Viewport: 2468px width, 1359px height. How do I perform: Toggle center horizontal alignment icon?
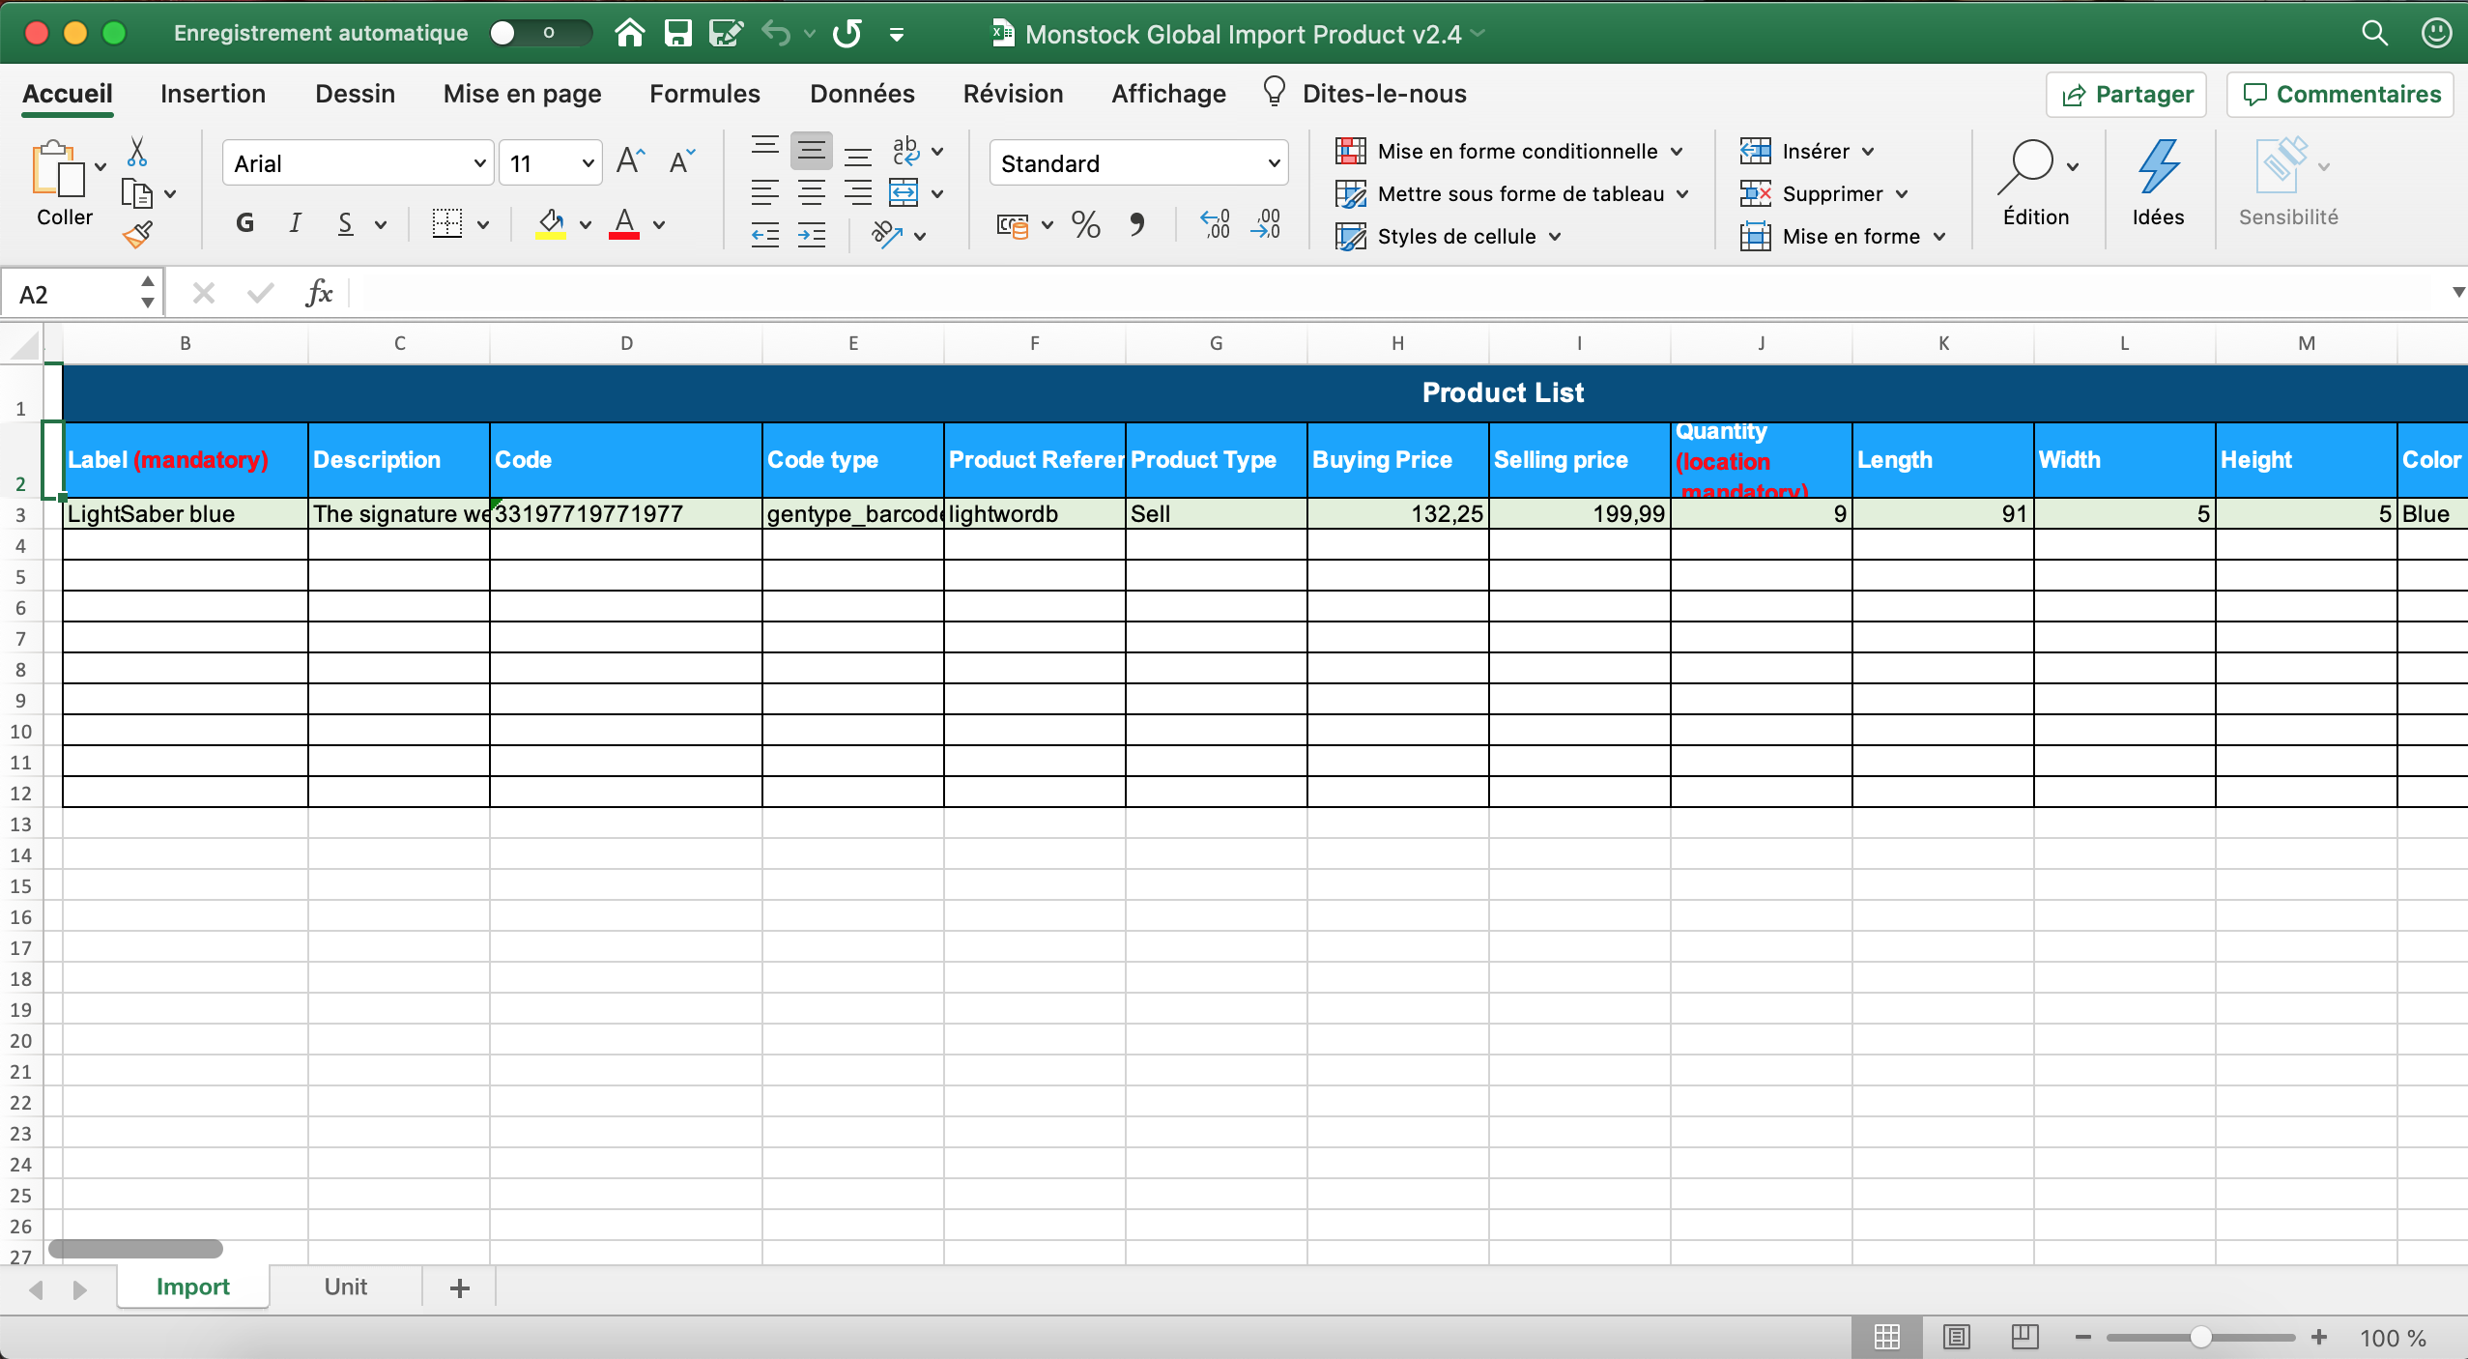(x=812, y=193)
